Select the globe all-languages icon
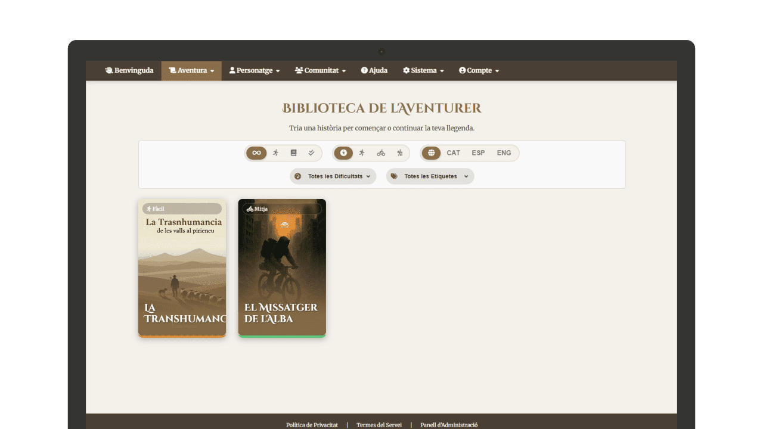 coord(431,153)
